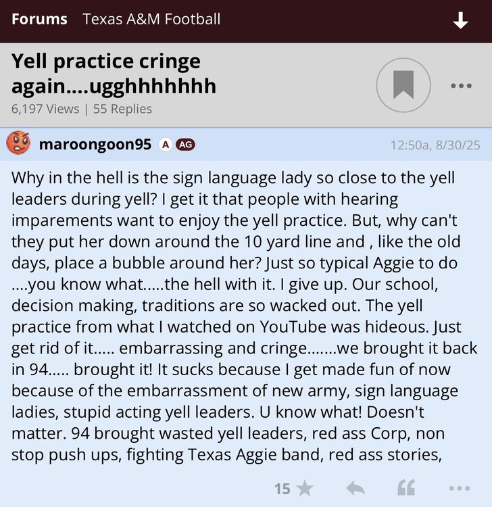
Task: Tap the jump-to-bottom down arrow icon
Action: tap(460, 20)
